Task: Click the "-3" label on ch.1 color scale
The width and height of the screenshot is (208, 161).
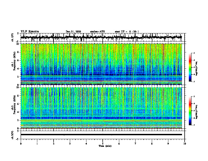Action: pos(194,53)
